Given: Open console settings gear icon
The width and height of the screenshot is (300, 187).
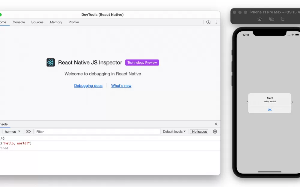Looking at the screenshot, I should 215,131.
